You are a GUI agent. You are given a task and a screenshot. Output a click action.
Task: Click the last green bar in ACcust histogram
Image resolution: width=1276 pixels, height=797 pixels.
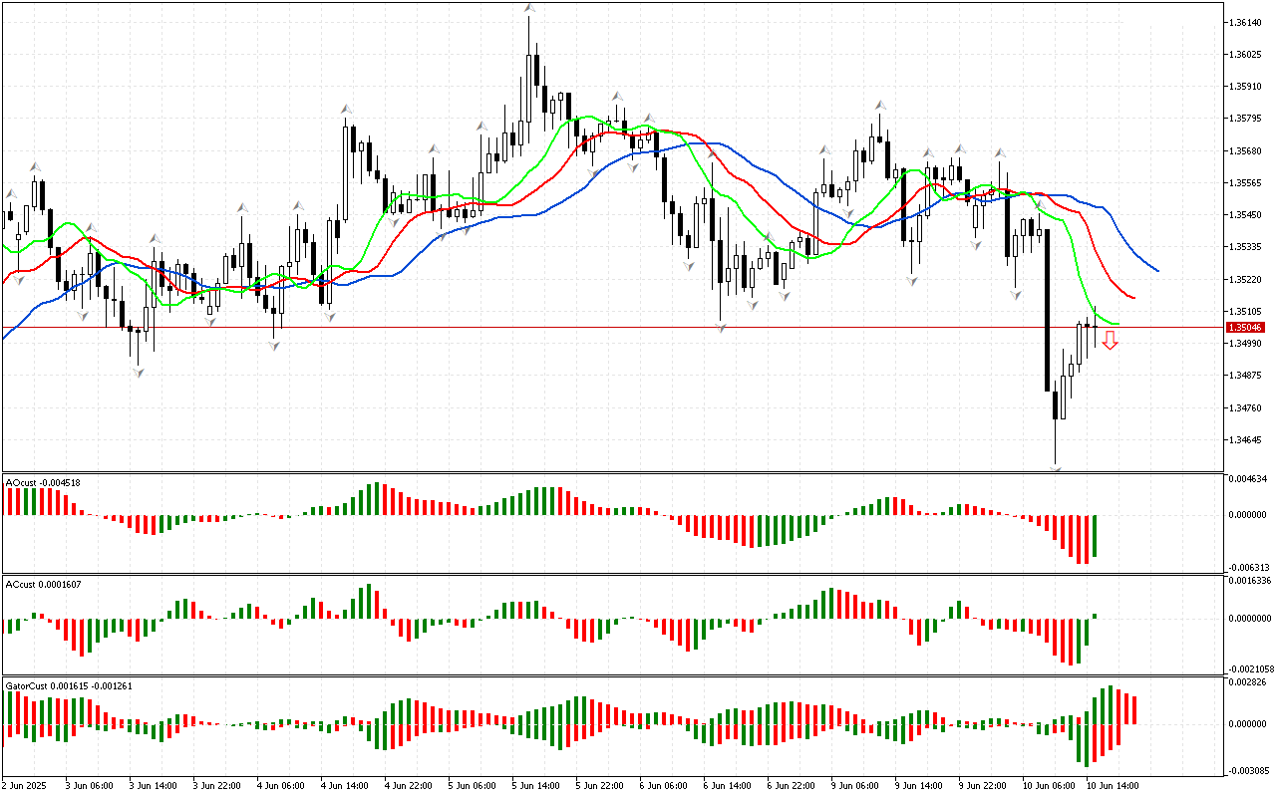point(1095,616)
